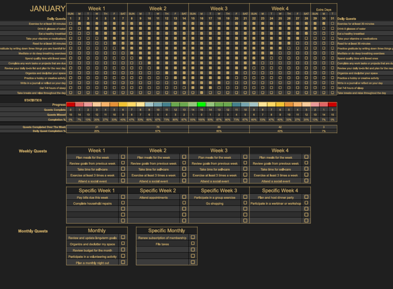Select the 'Specific Week 4' table header

(280, 190)
